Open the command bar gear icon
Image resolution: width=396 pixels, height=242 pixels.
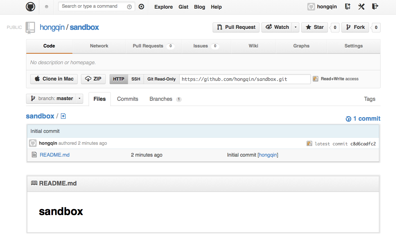tap(141, 7)
